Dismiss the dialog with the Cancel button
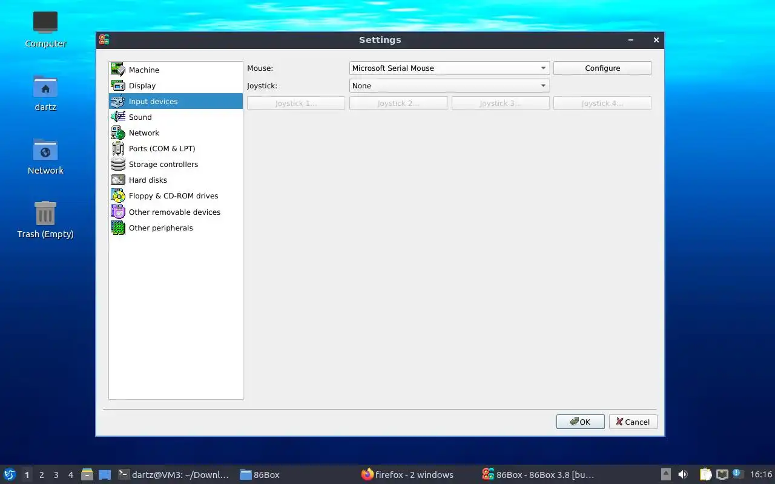Screen dimensions: 775x484 [633, 422]
